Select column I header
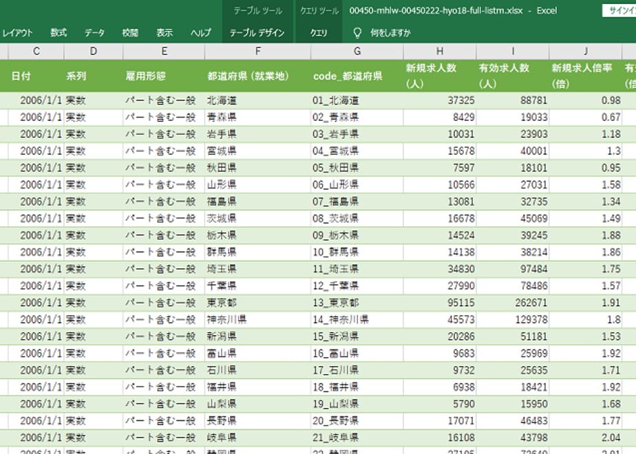The width and height of the screenshot is (636, 454). click(513, 51)
